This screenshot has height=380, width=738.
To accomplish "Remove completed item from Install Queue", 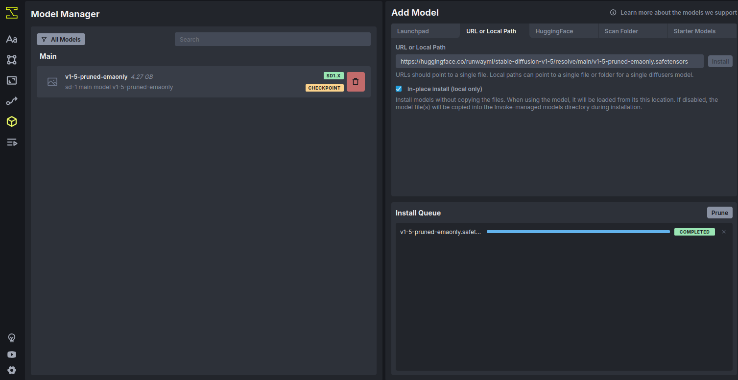I will pos(724,232).
